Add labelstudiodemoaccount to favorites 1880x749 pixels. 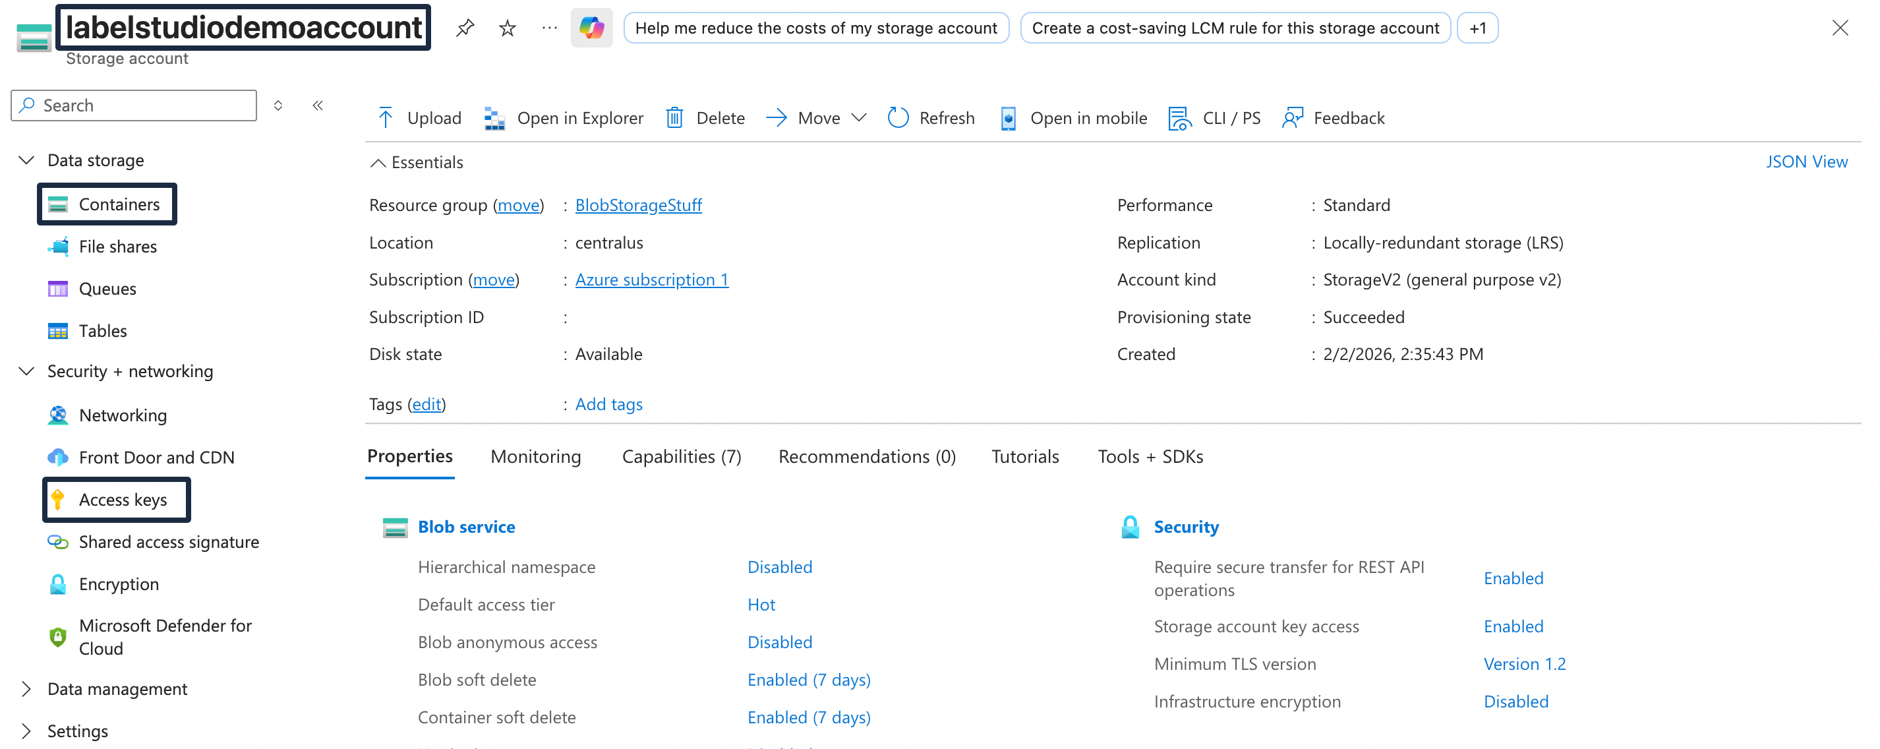click(506, 28)
